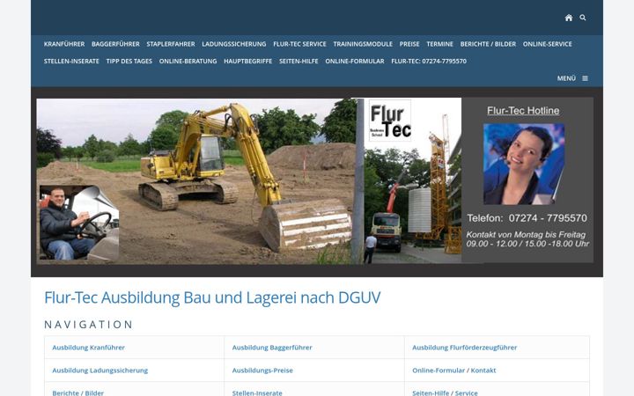Viewport: 634px width, 396px height.
Task: Open TIPP DES TAGES menu item
Action: pos(129,61)
